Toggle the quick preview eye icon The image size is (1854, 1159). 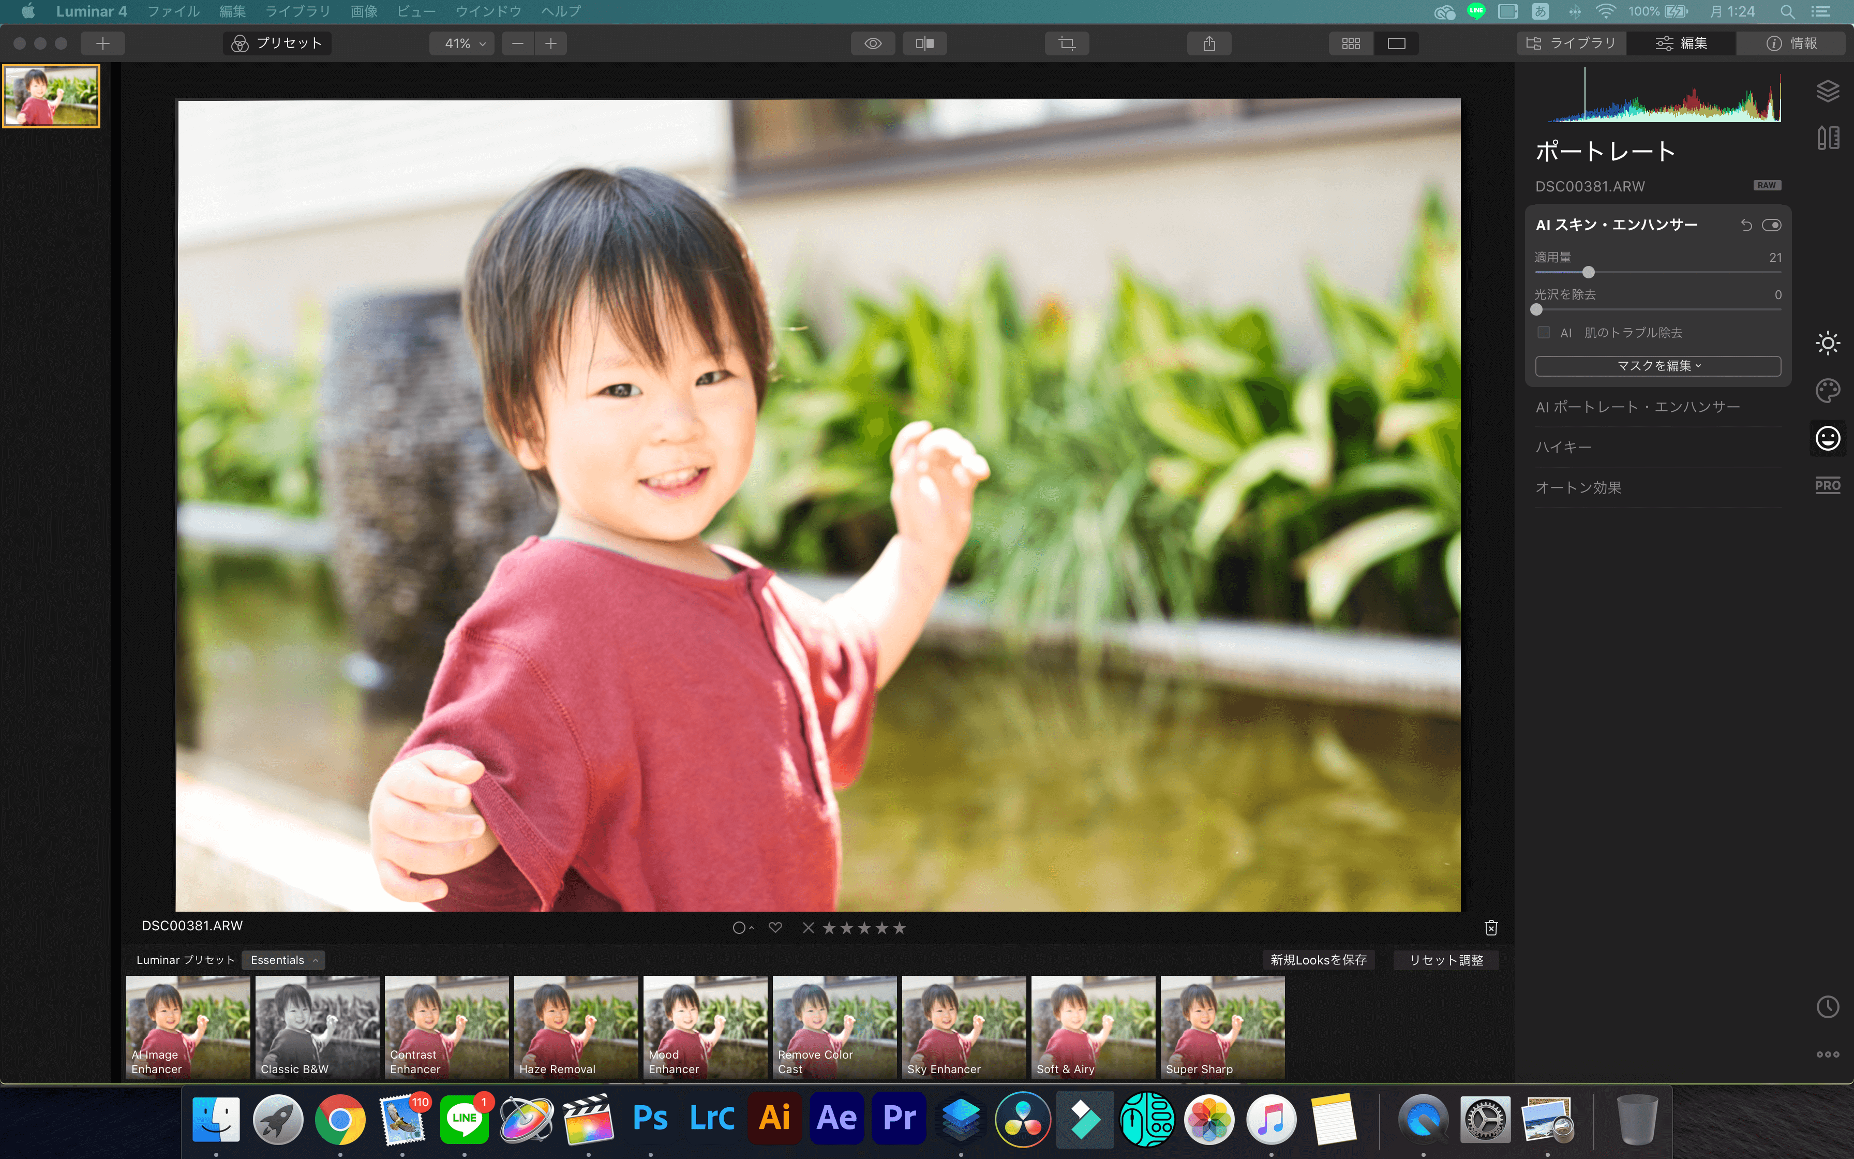(873, 43)
